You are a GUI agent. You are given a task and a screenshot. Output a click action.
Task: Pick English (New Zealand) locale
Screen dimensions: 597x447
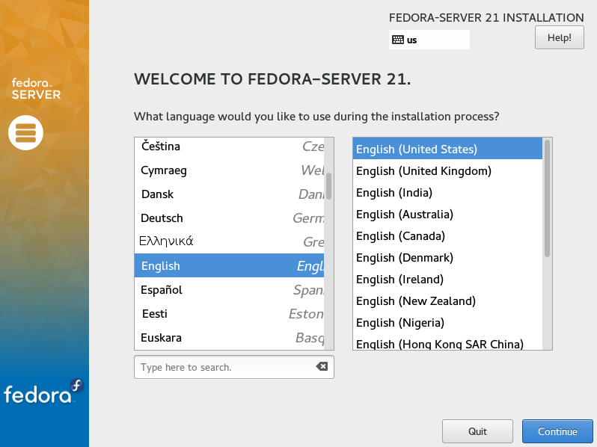point(447,301)
